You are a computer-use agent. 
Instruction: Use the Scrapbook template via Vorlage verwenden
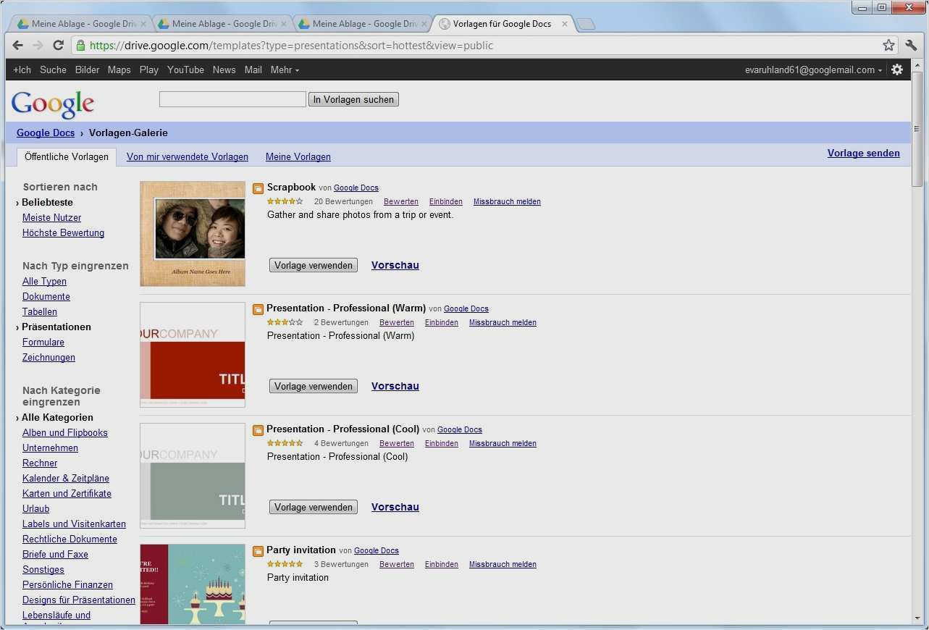pyautogui.click(x=314, y=266)
